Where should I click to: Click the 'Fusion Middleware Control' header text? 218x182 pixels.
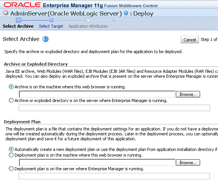(x=131, y=6)
